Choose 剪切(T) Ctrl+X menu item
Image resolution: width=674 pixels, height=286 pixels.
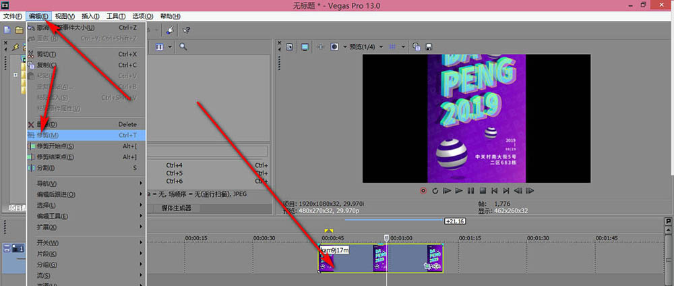(86, 54)
